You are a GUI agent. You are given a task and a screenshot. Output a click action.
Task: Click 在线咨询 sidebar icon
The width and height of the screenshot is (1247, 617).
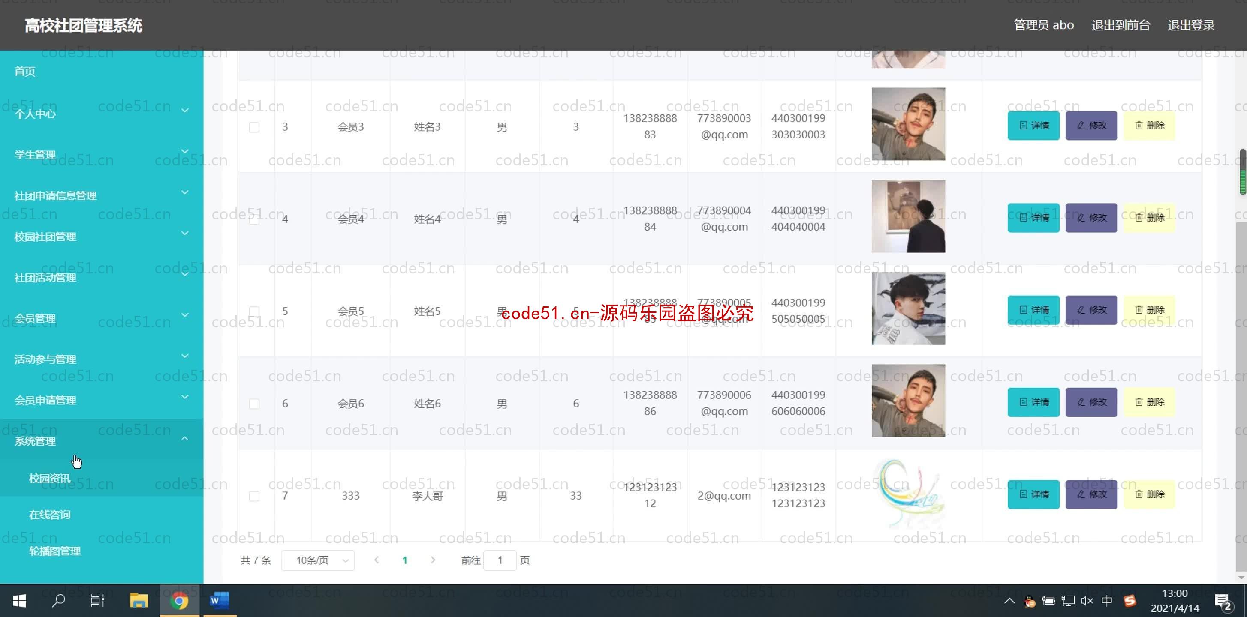coord(50,515)
